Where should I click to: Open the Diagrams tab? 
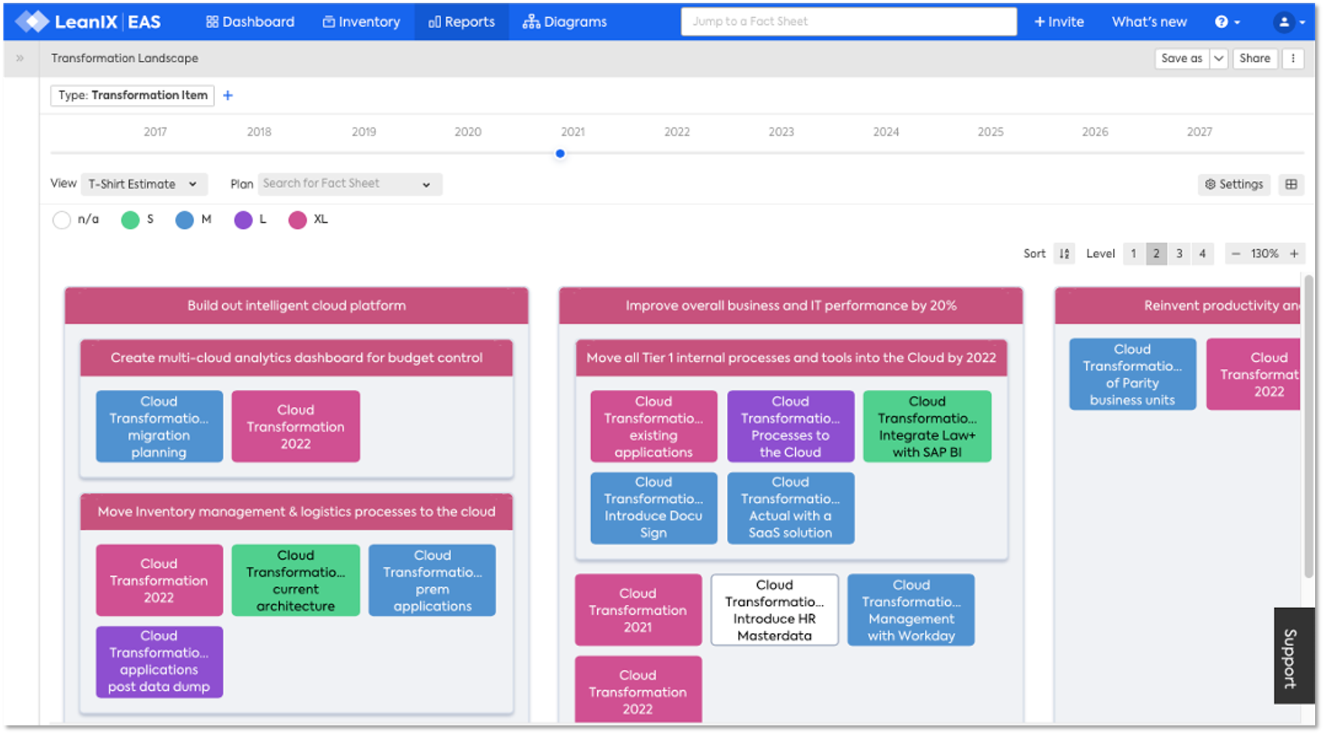coord(564,22)
